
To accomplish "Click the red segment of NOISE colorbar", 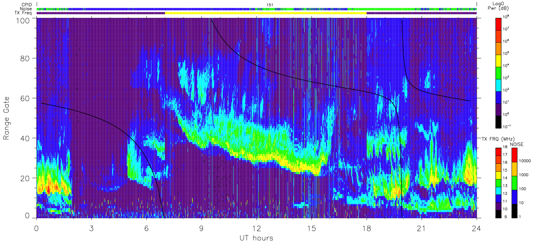I will pyautogui.click(x=515, y=155).
